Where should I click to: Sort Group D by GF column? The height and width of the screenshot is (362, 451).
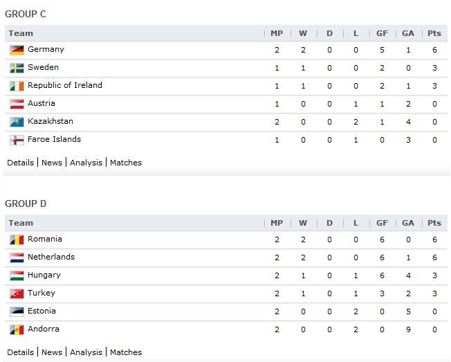pos(382,223)
